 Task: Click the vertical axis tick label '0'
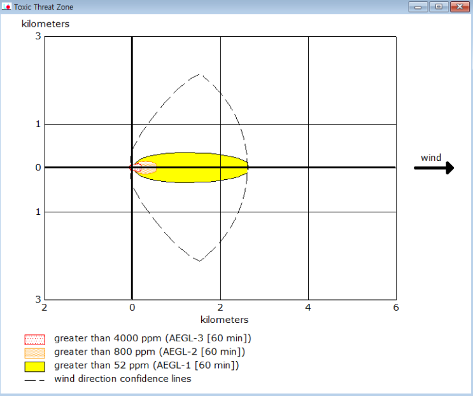click(38, 167)
